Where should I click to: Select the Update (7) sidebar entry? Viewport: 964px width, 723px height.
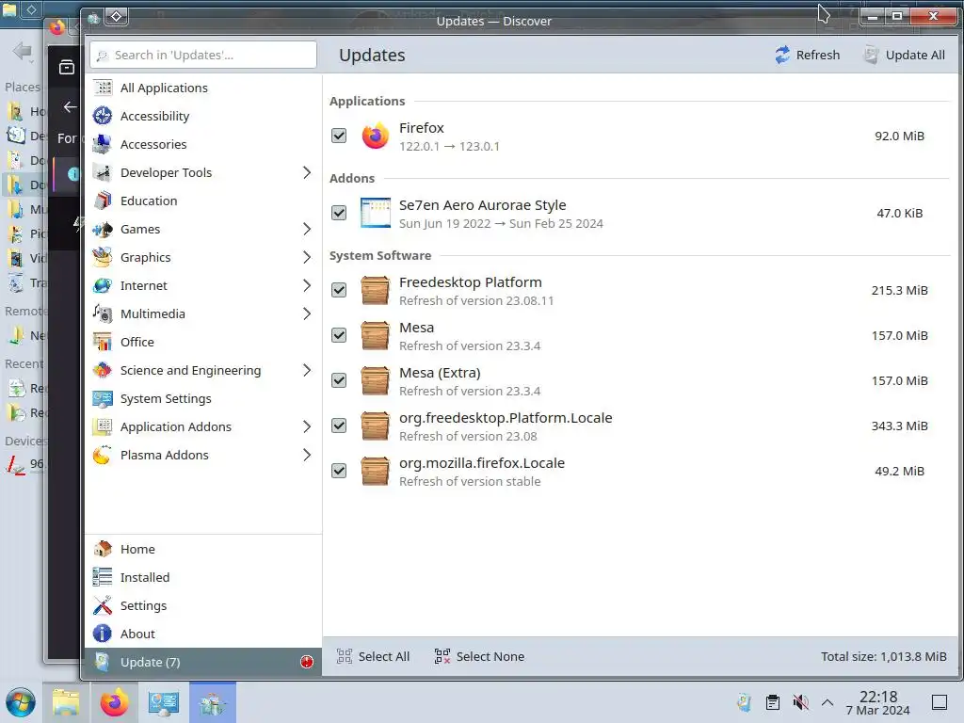pos(203,662)
